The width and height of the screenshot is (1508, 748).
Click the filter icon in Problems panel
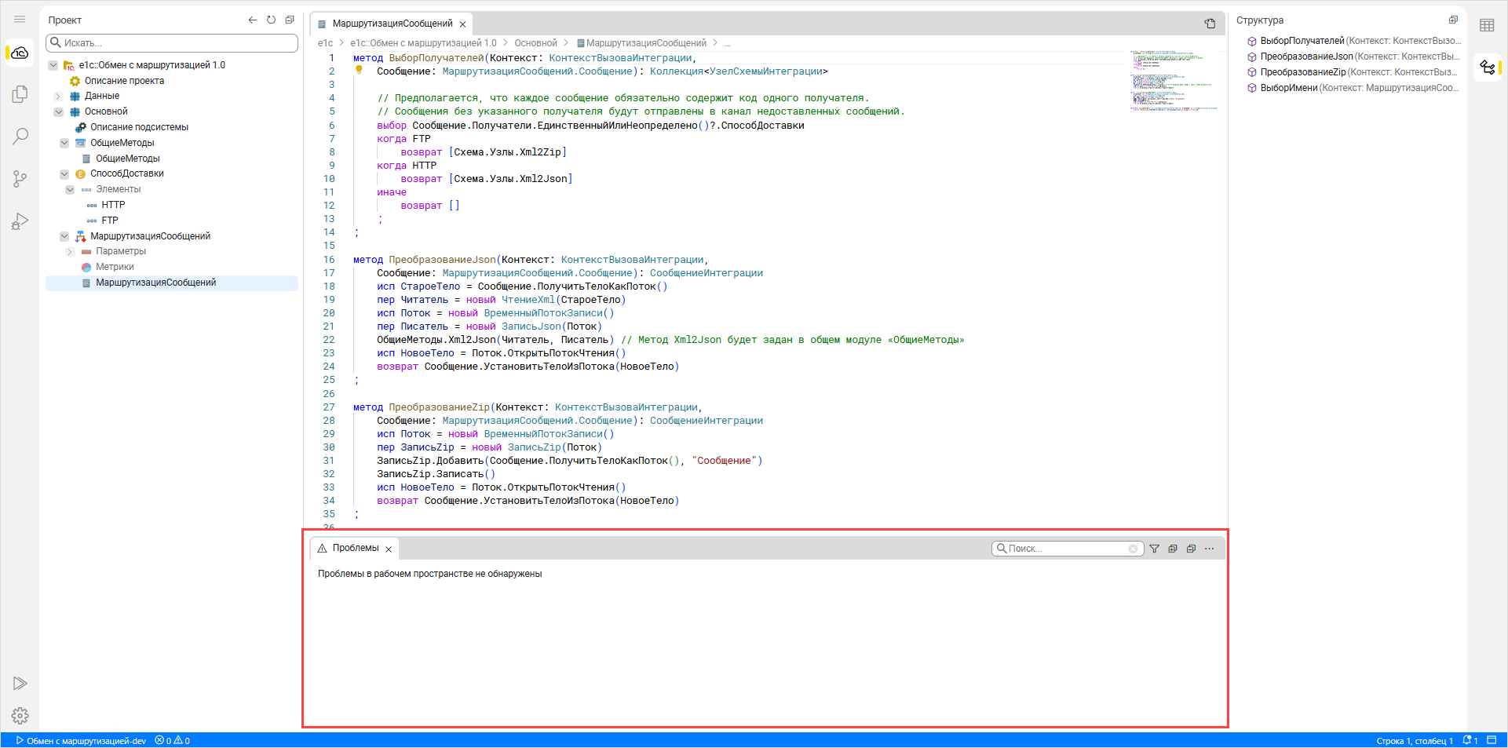[x=1154, y=549]
